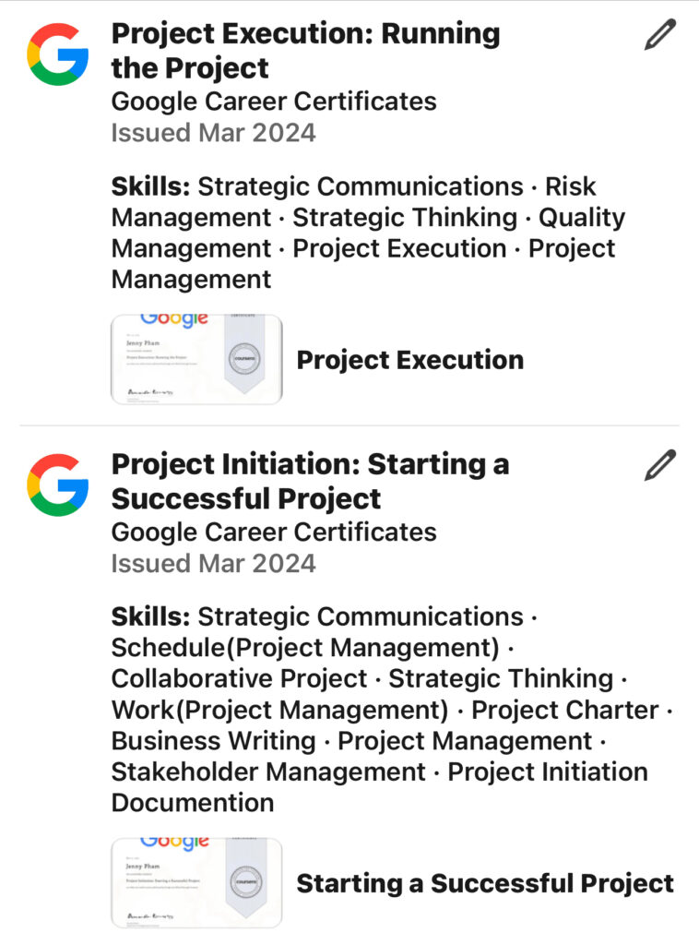Screen dimensions: 699x945
Task: View the Starting a Successful Project certificate image
Action: coord(196,883)
